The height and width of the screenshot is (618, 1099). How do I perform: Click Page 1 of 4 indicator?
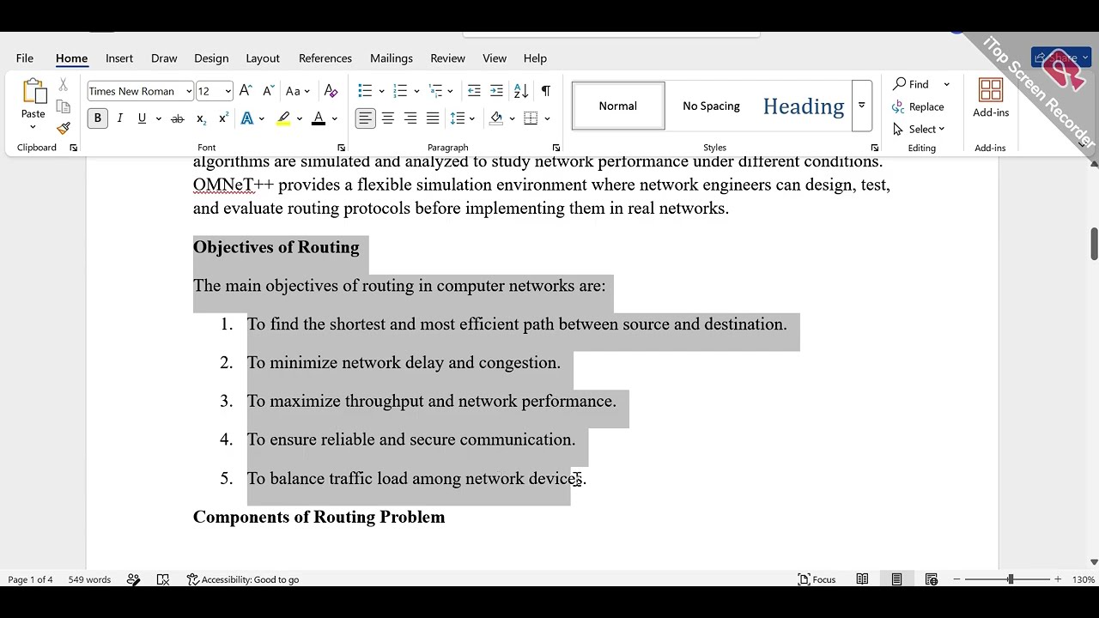31,579
